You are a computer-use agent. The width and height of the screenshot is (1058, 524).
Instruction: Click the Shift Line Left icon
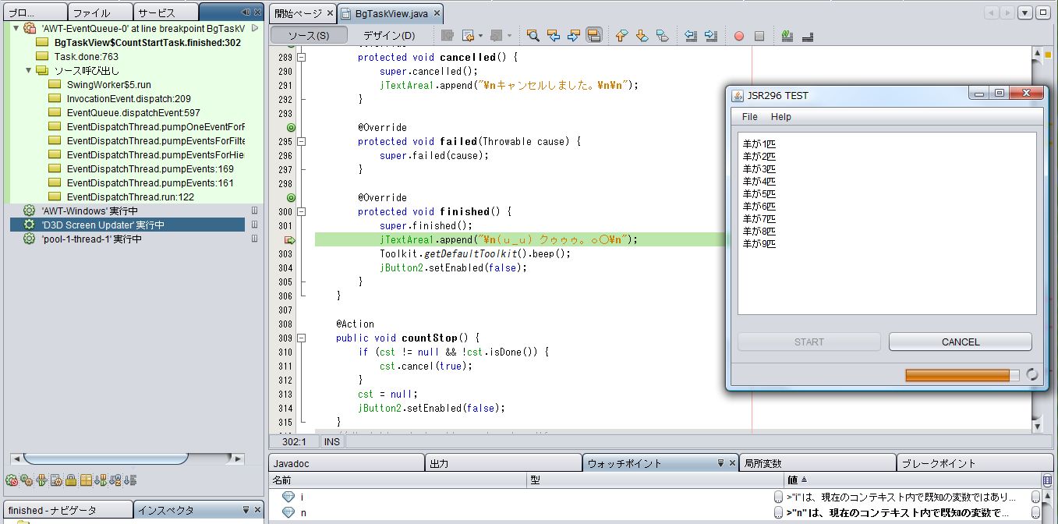pyautogui.click(x=691, y=36)
